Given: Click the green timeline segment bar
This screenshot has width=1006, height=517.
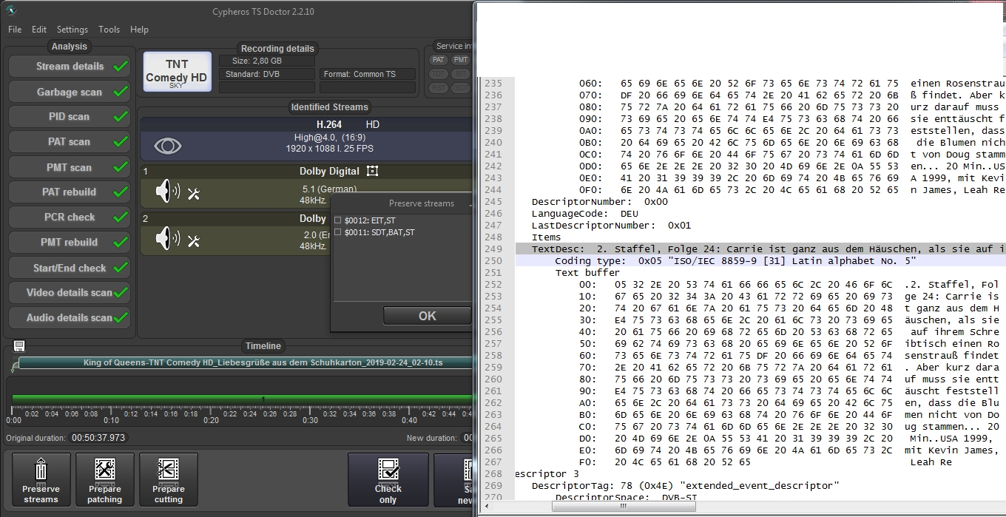Looking at the screenshot, I should tap(243, 399).
